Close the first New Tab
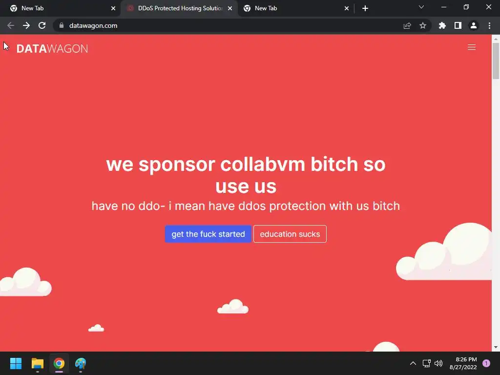The height and width of the screenshot is (375, 500). point(113,8)
